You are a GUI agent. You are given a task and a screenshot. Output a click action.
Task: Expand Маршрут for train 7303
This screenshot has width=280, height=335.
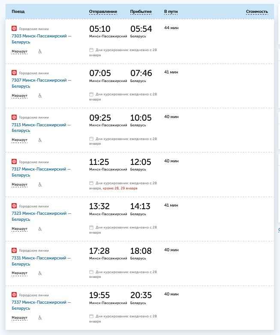tap(19, 51)
